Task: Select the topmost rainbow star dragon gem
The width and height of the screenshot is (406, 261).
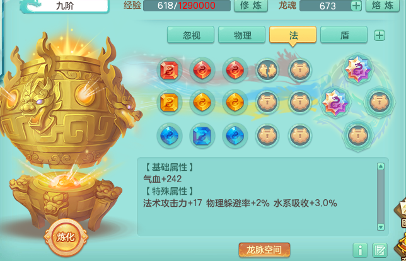Action: click(358, 69)
